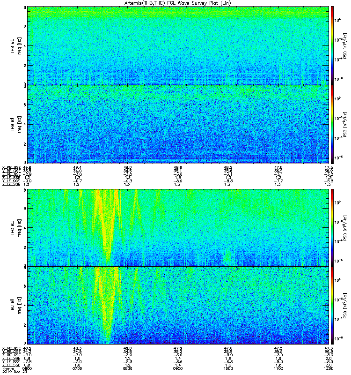Image resolution: width=351 pixels, height=375 pixels.
Task: Click the hhmm label at bottom left
Action: 8,368
